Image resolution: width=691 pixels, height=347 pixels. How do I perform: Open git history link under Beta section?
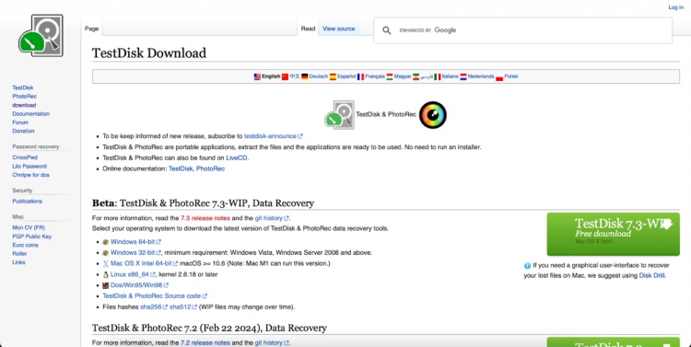(x=272, y=218)
